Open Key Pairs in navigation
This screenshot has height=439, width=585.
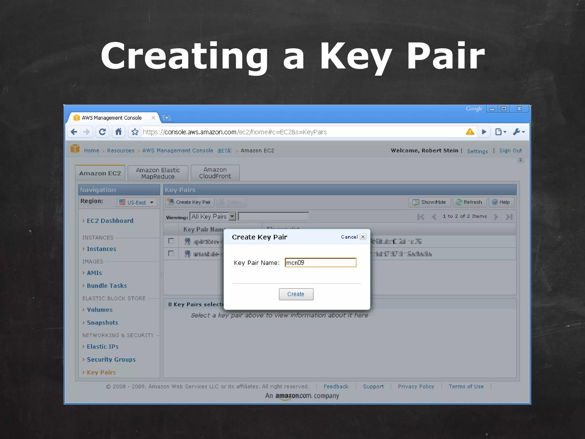coord(101,372)
